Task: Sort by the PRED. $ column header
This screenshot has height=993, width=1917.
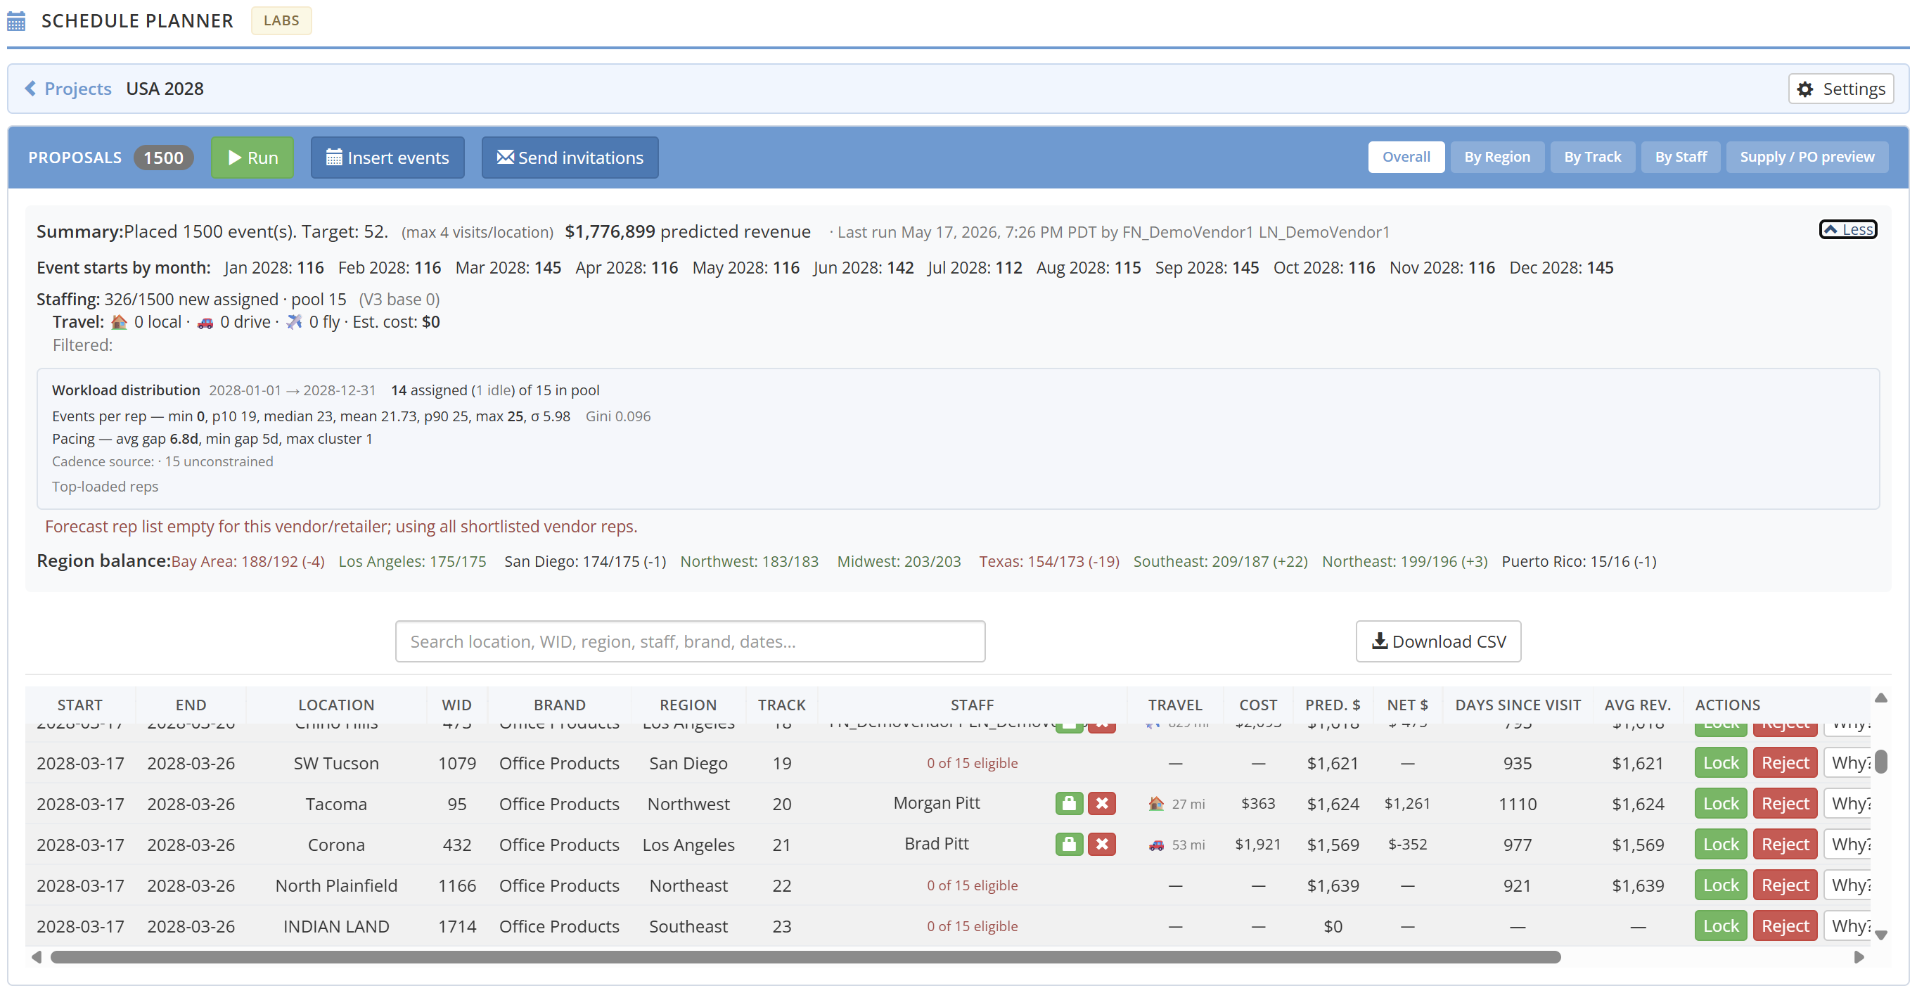Action: [1332, 704]
